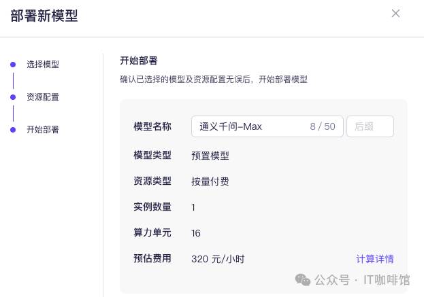This screenshot has height=297, width=424.
Task: Click the 预置模型 model type value
Action: 210,156
